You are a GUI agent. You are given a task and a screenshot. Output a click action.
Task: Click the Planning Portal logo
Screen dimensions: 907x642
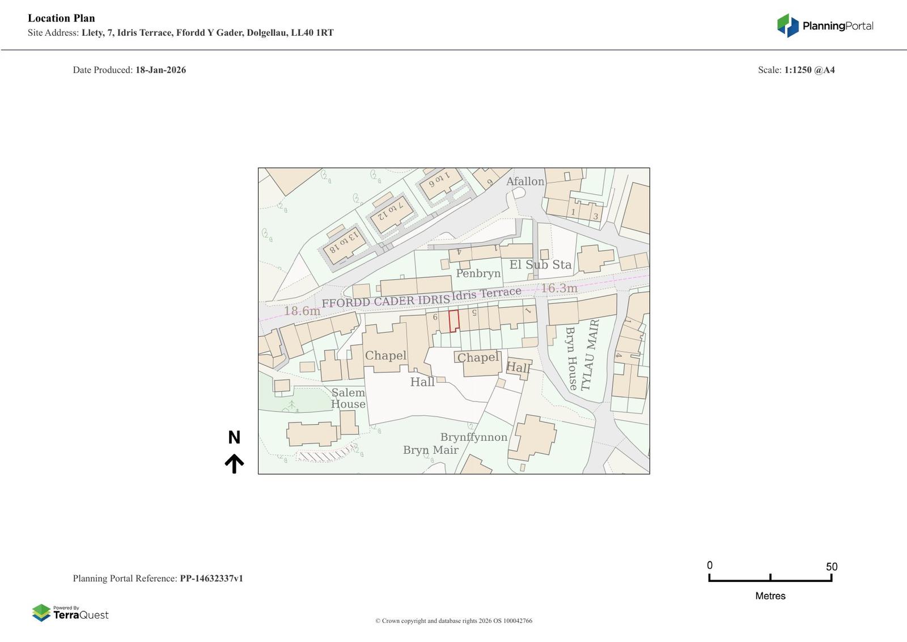pos(825,26)
